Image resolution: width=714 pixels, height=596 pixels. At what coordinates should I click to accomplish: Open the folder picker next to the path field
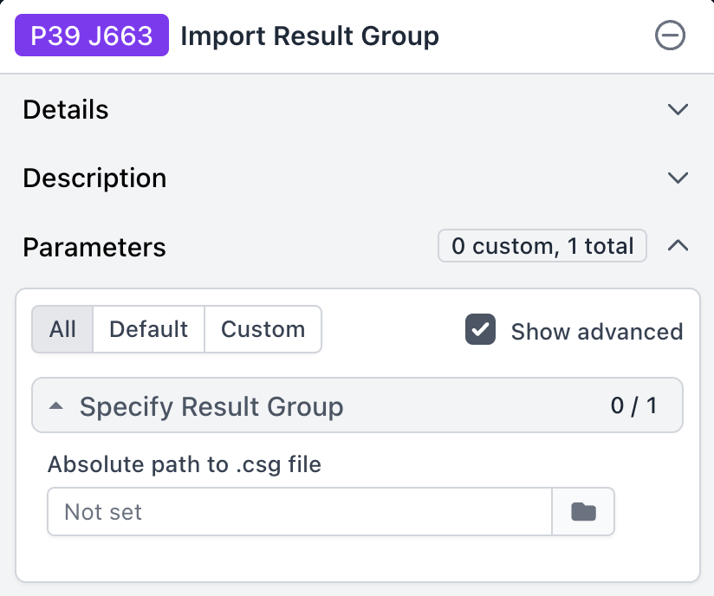coord(583,511)
